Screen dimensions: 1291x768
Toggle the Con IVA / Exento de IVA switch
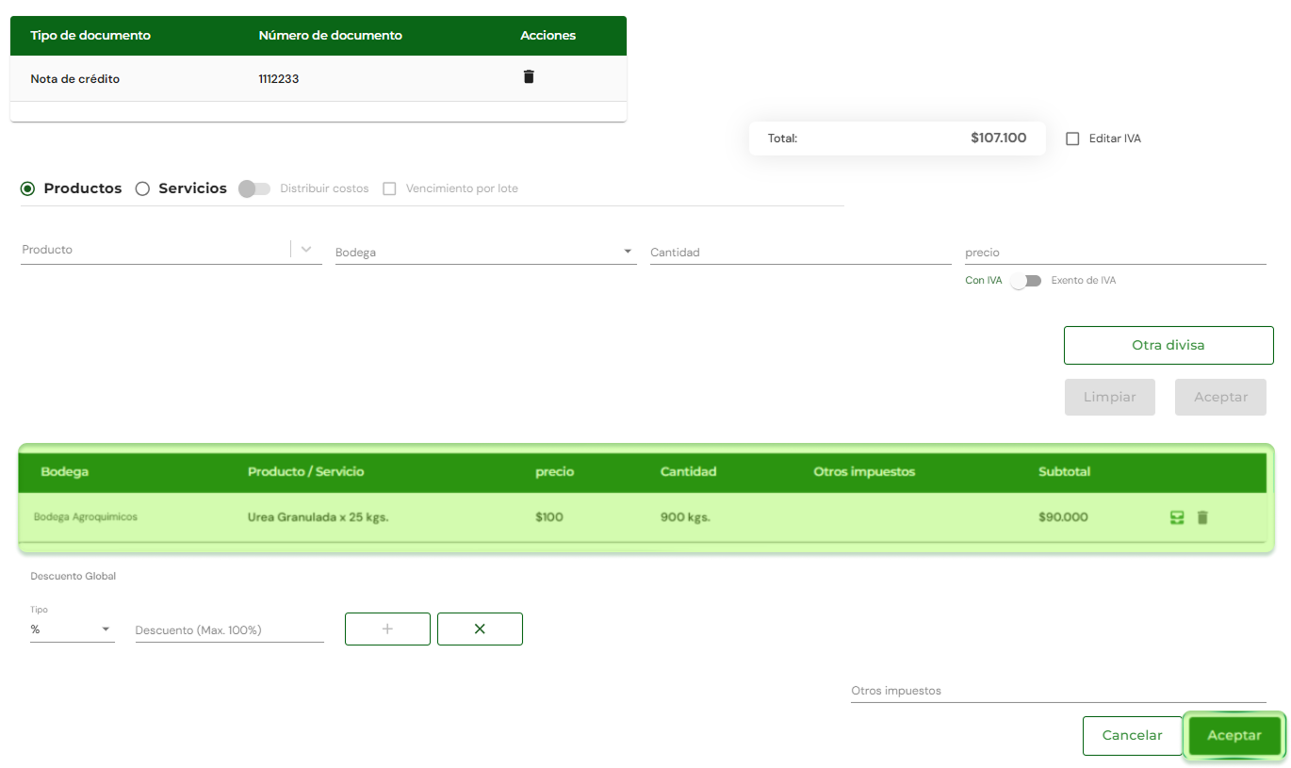1026,281
